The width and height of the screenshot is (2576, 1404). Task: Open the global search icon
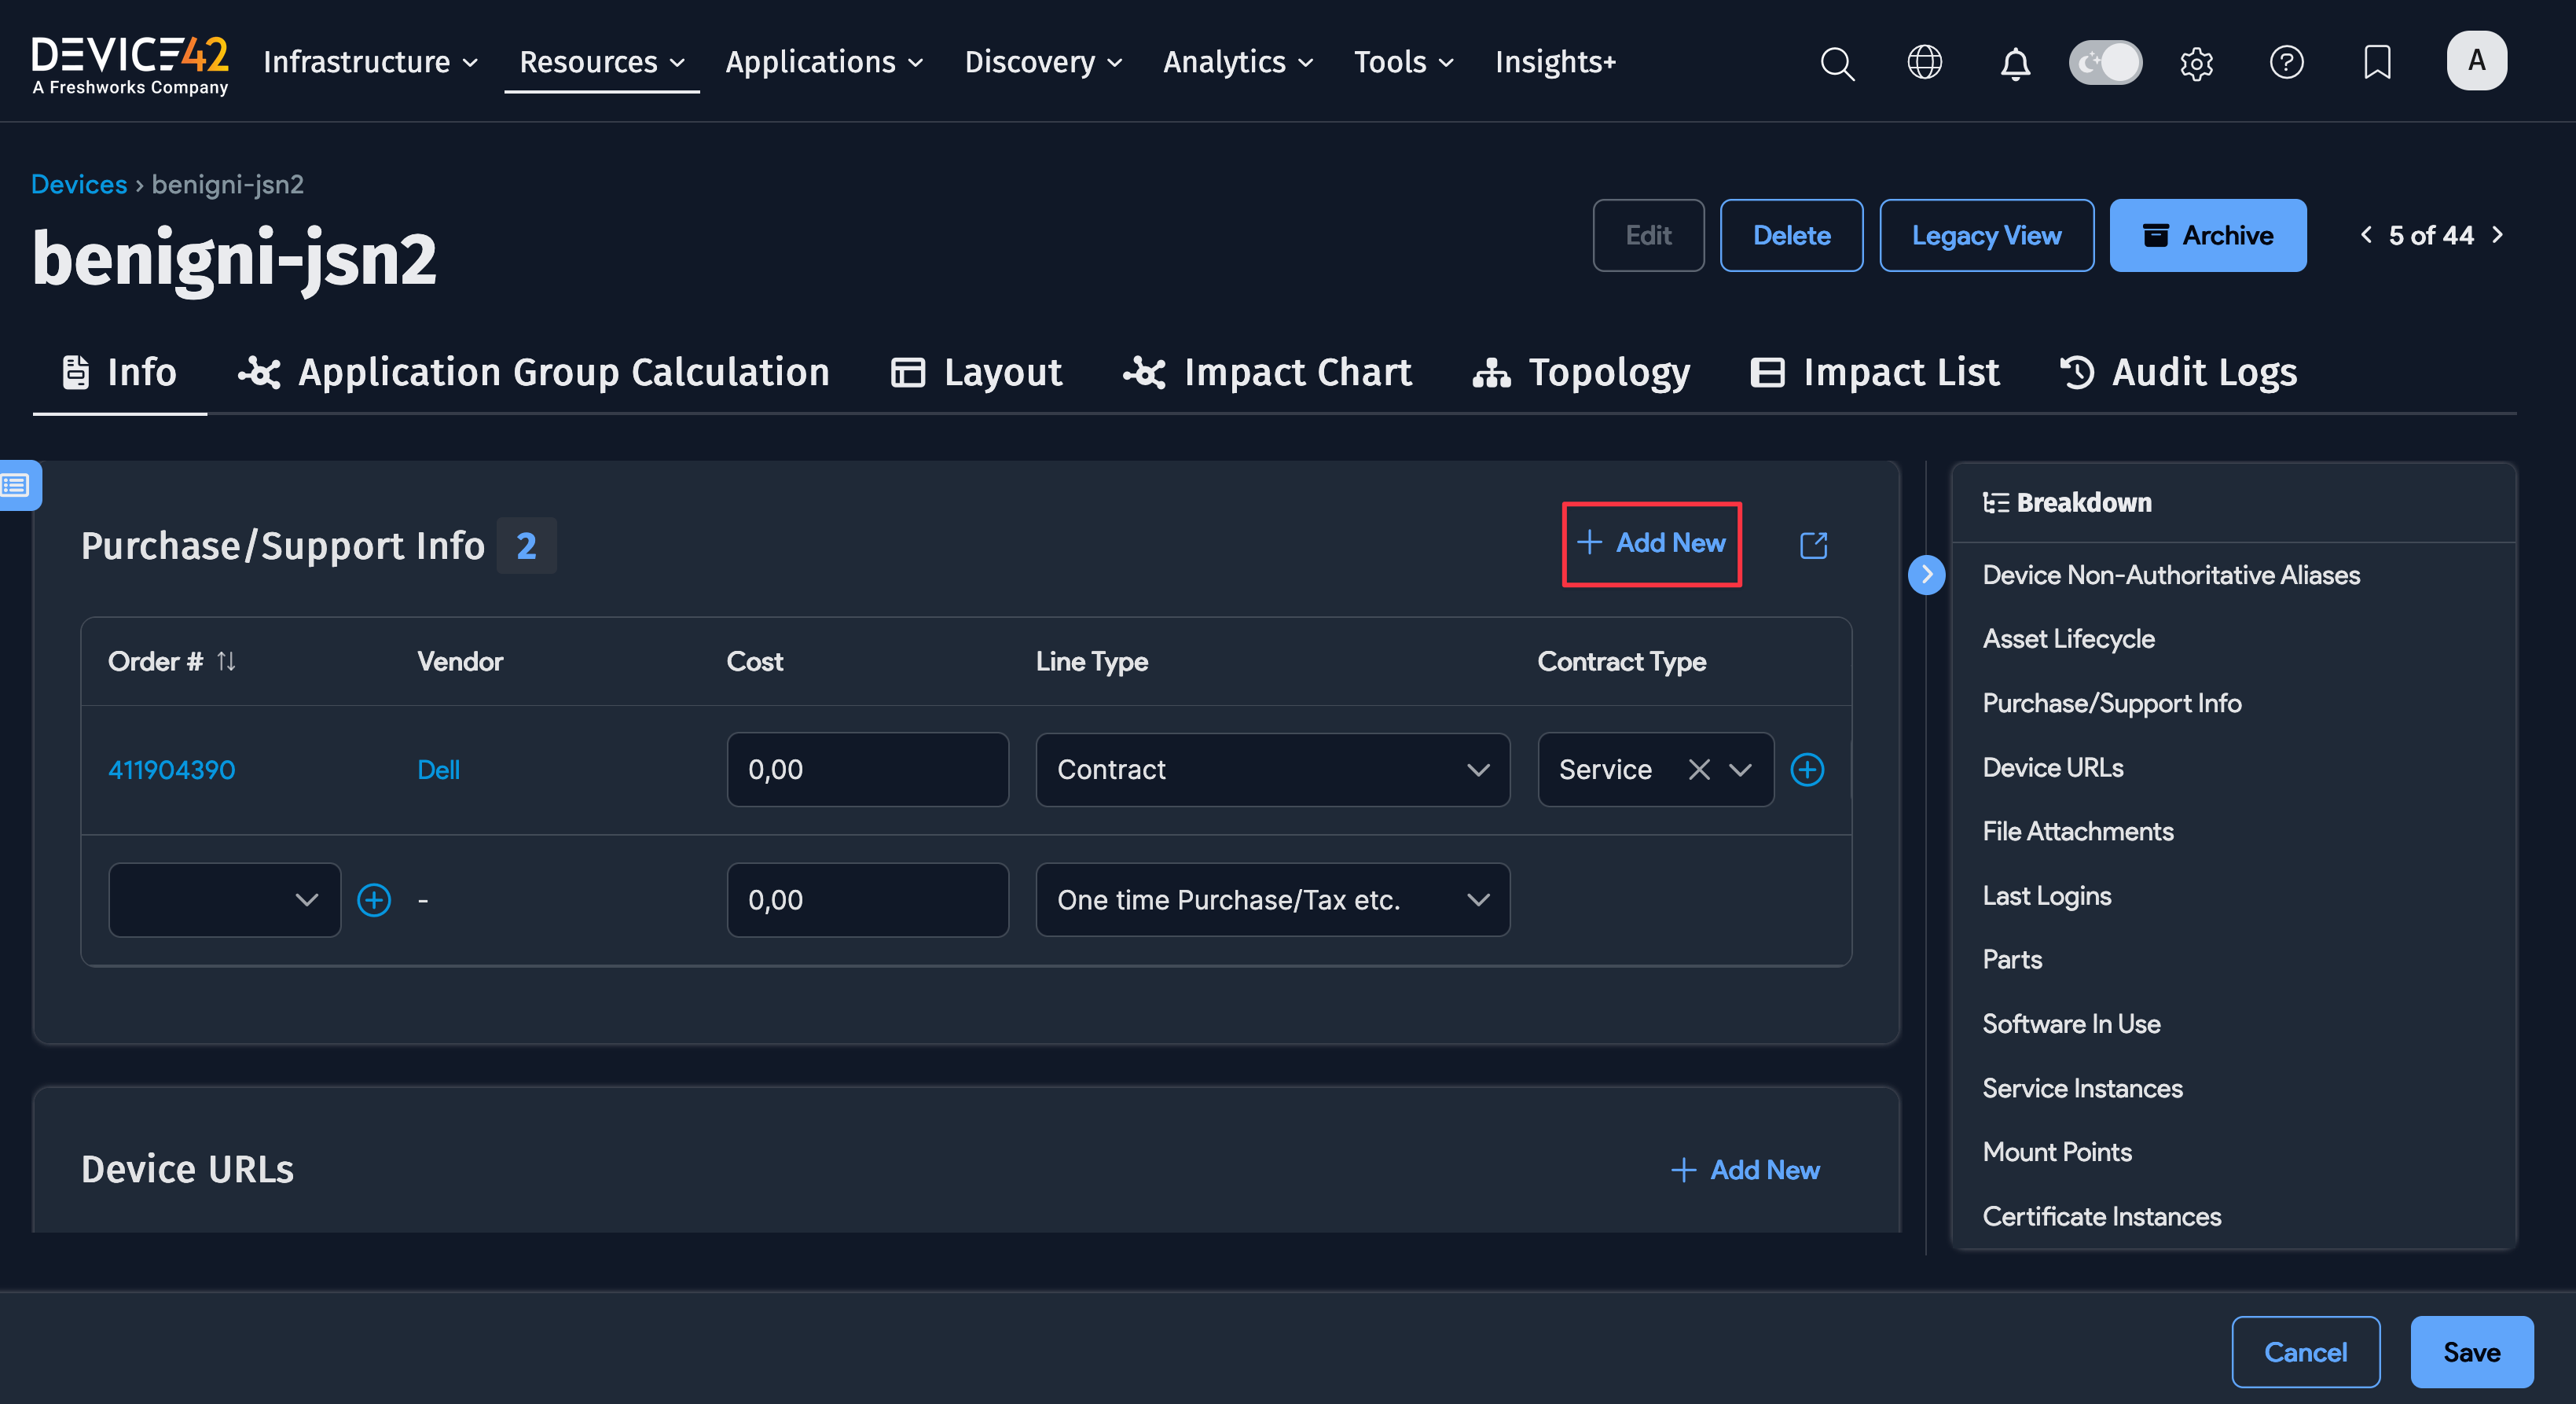(x=1837, y=63)
